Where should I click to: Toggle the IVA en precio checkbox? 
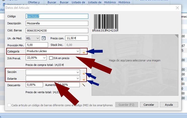[51, 58]
